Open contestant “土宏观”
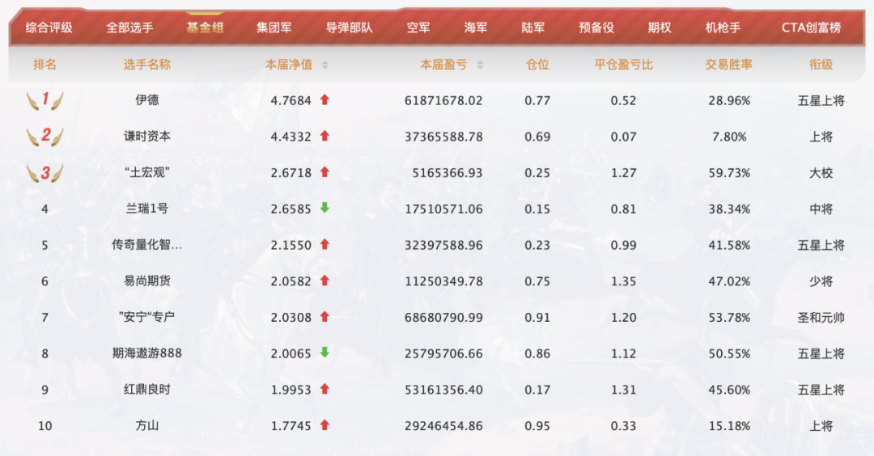874x456 pixels. point(147,172)
